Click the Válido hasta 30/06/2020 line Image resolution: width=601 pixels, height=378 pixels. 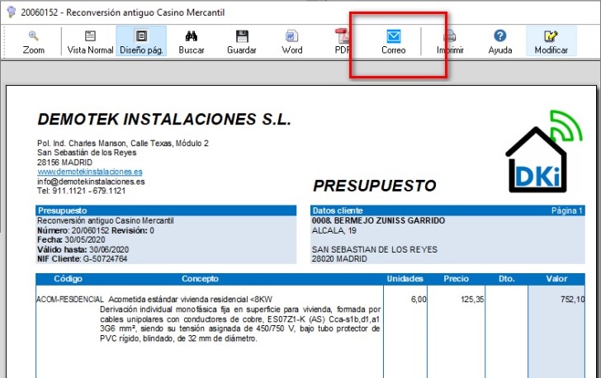coord(83,249)
